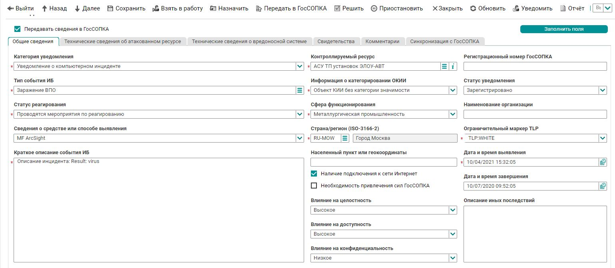Open info icon for Контролируемый ресурс
This screenshot has width=615, height=268.
coord(453,66)
